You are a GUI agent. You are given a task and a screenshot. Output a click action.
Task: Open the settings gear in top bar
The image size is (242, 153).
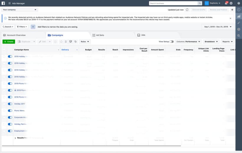231,3
